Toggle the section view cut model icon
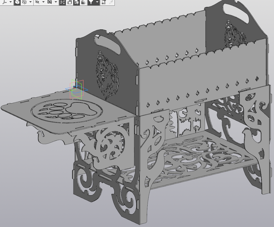The width and height of the screenshot is (274, 227). pyautogui.click(x=76, y=2)
